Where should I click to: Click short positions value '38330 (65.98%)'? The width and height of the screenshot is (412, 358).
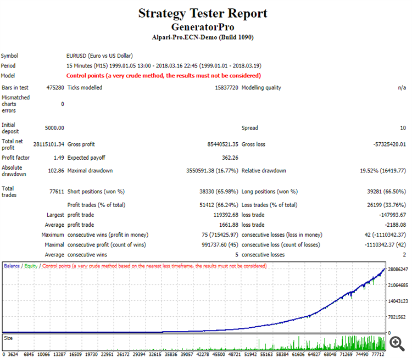(219, 192)
